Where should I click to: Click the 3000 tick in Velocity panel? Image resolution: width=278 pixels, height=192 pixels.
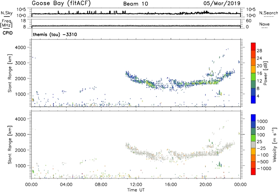21,134
